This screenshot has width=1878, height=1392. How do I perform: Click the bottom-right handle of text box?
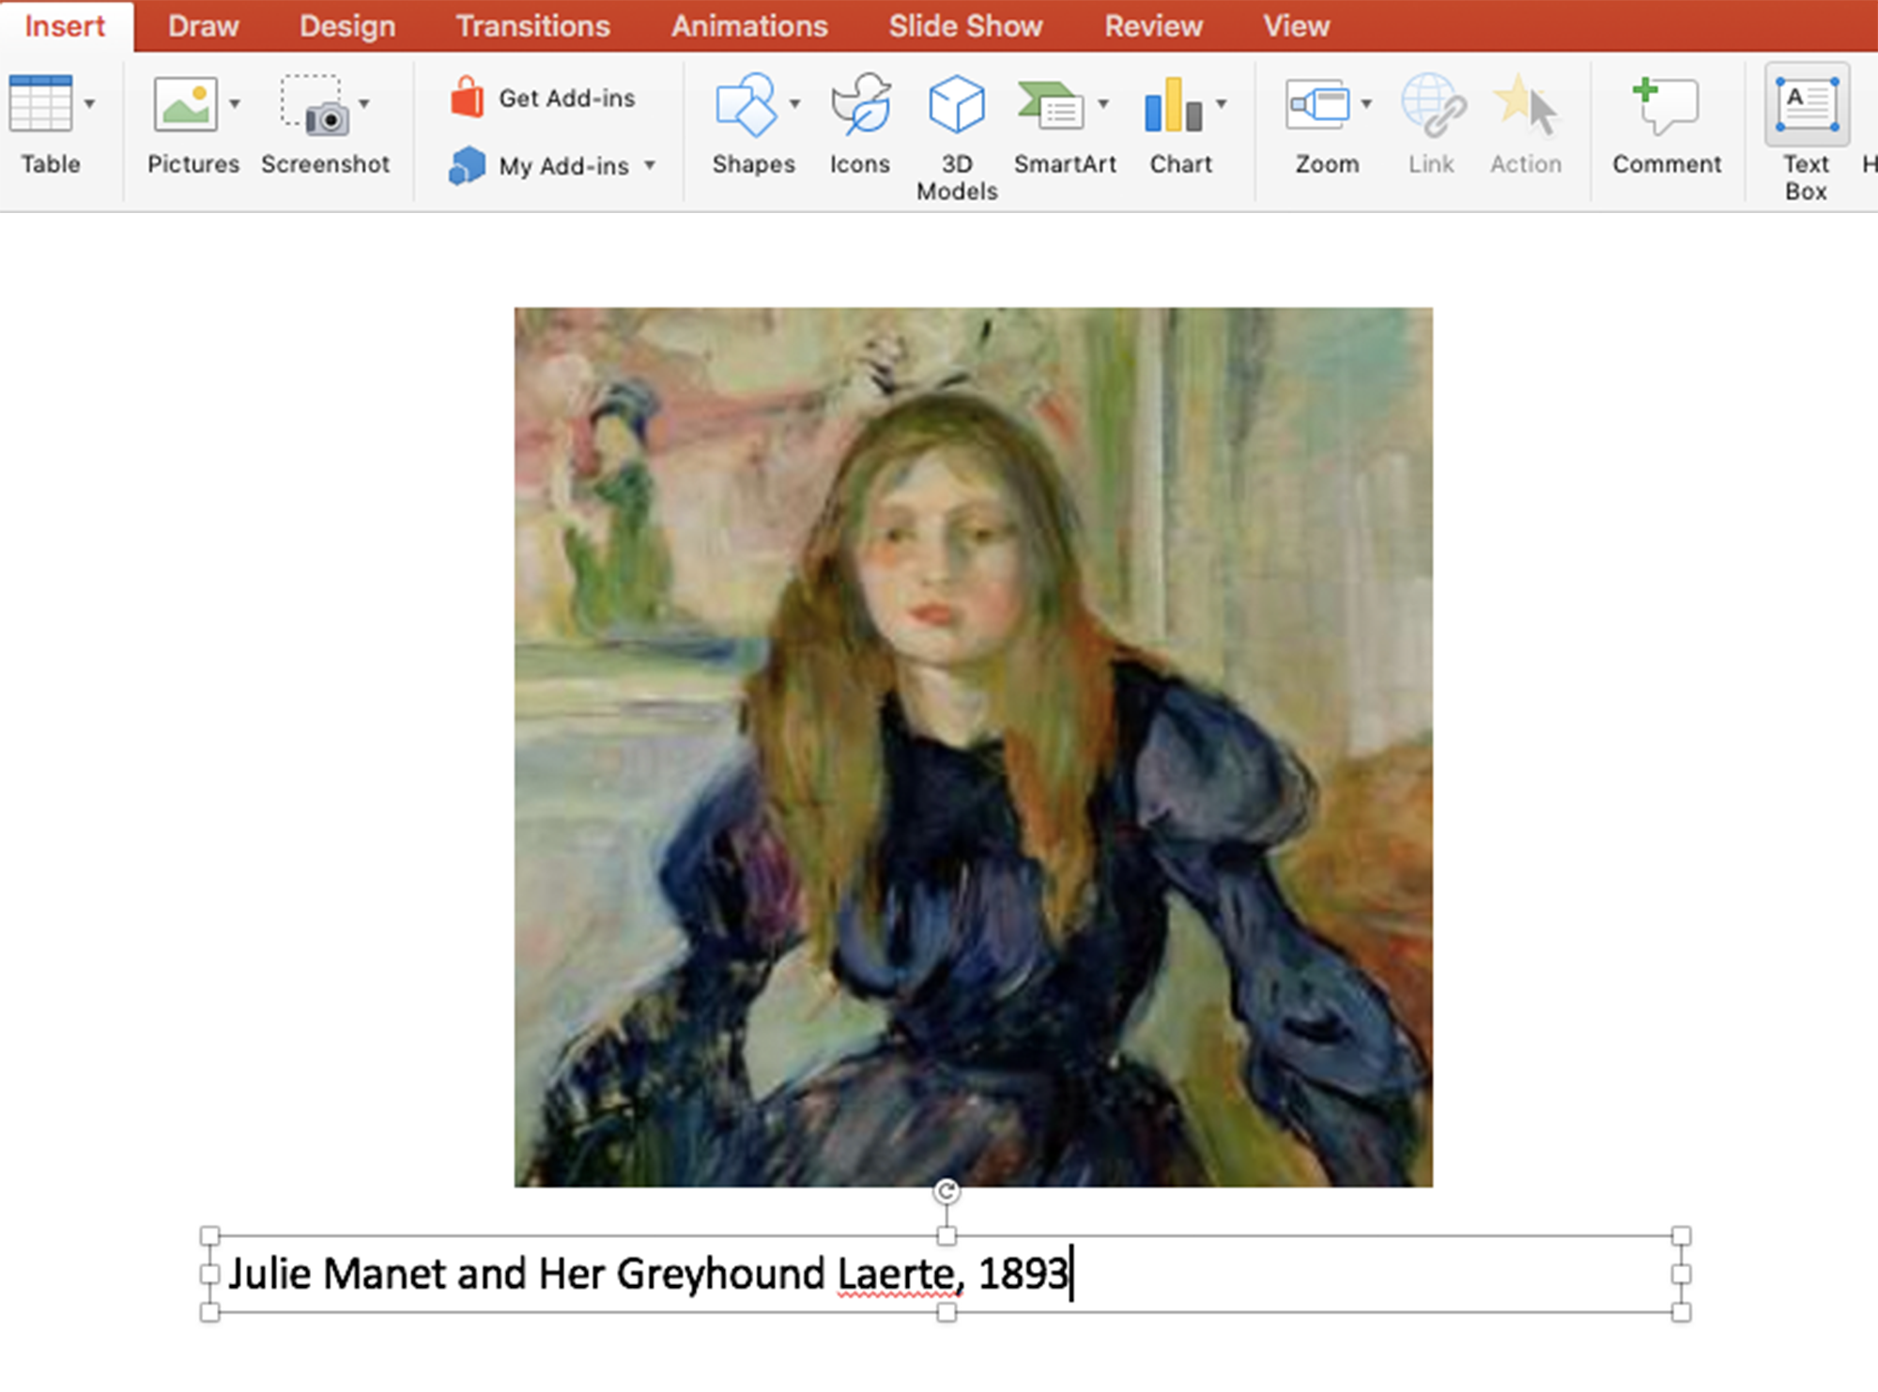[x=1682, y=1312]
